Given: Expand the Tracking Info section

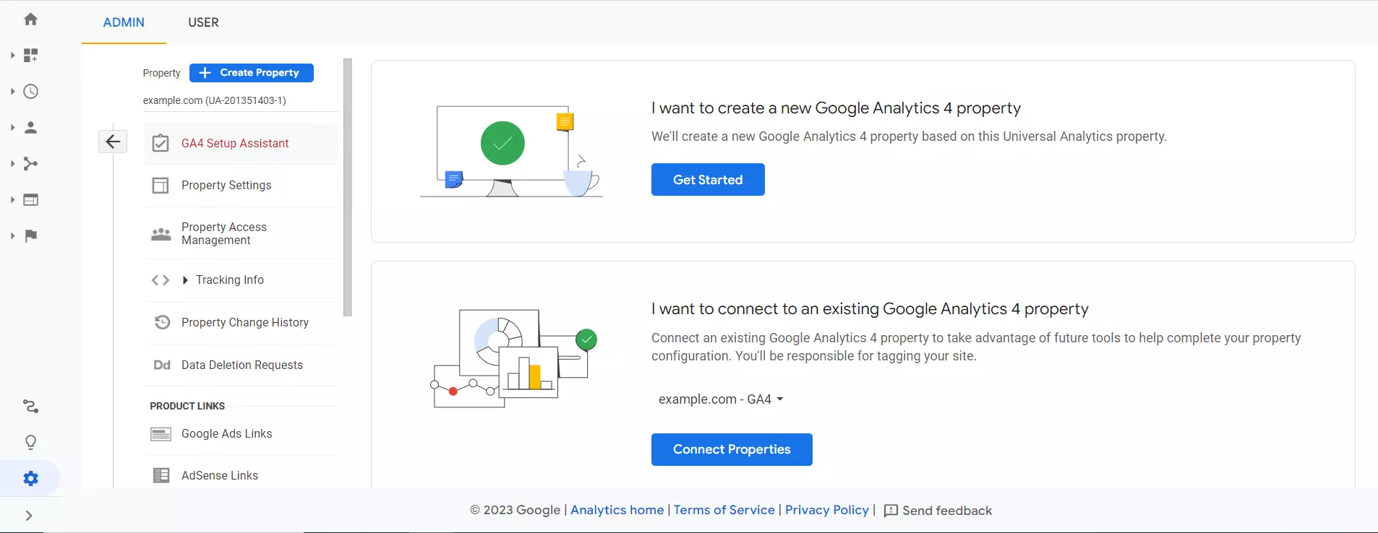Looking at the screenshot, I should [185, 280].
